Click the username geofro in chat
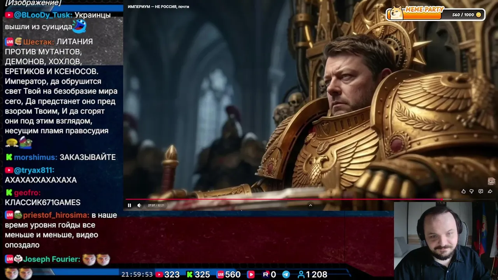Image resolution: width=498 pixels, height=280 pixels. pyautogui.click(x=27, y=193)
